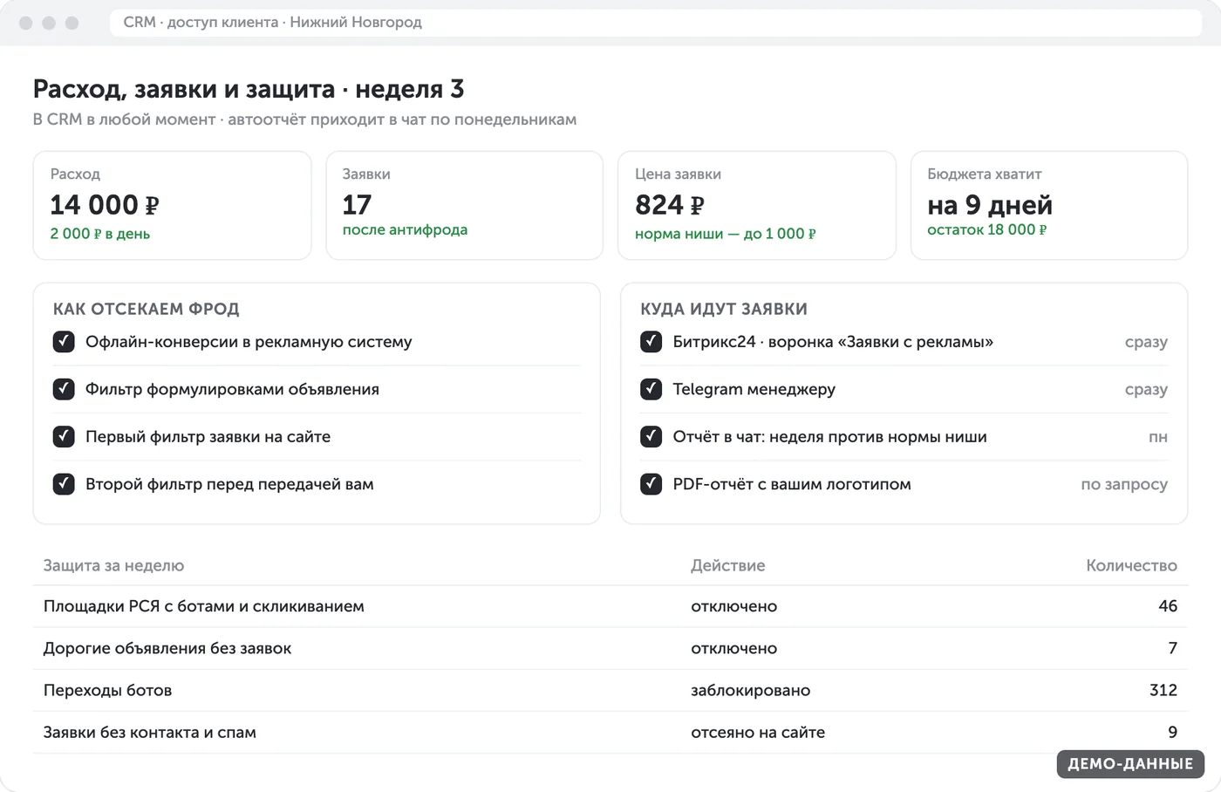Select row Дорогие объявления без заявок
Viewport: 1221px width, 792px height.
point(610,648)
